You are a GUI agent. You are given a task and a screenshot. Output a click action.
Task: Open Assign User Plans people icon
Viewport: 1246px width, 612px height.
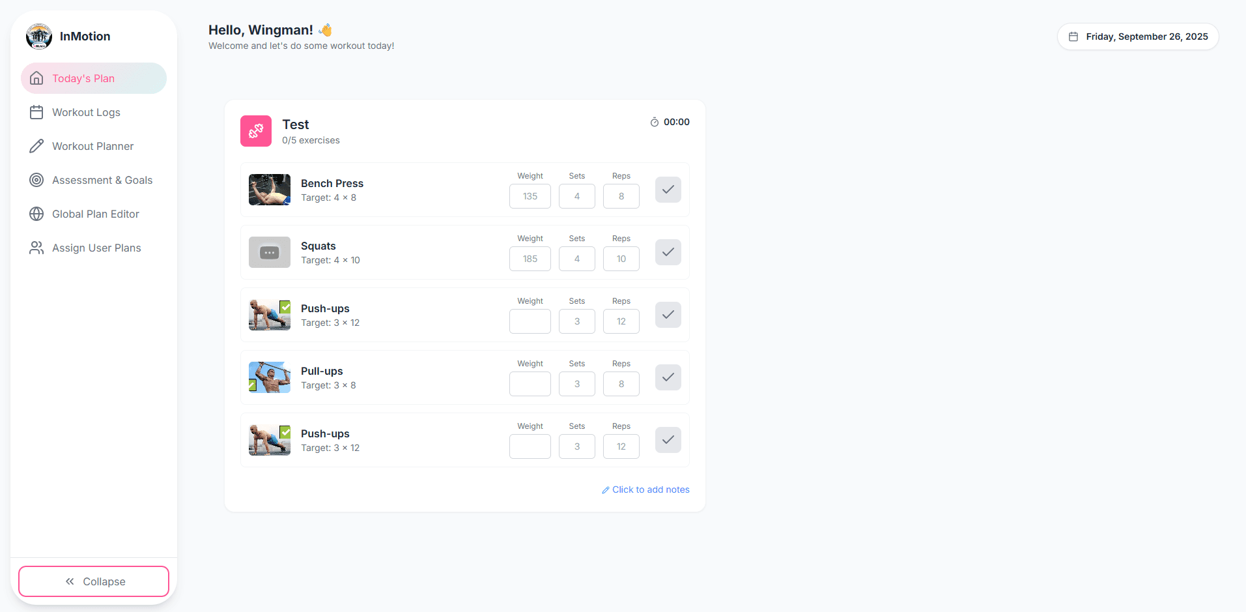pos(36,248)
